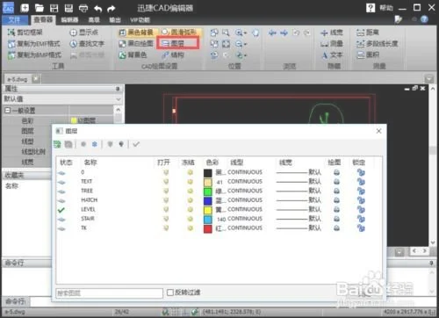Click CONTINUOUS linetype in the STAIR row
439x318 pixels.
[245, 219]
